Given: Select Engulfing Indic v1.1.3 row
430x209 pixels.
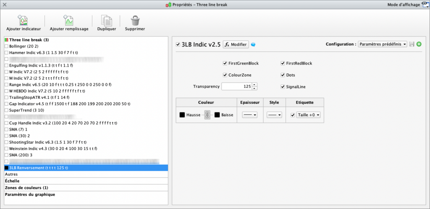Looking at the screenshot, I should [x=86, y=65].
